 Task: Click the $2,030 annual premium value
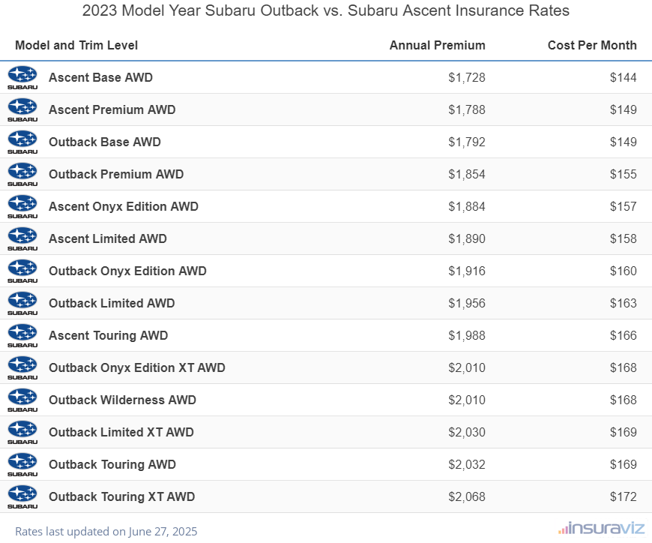click(467, 432)
